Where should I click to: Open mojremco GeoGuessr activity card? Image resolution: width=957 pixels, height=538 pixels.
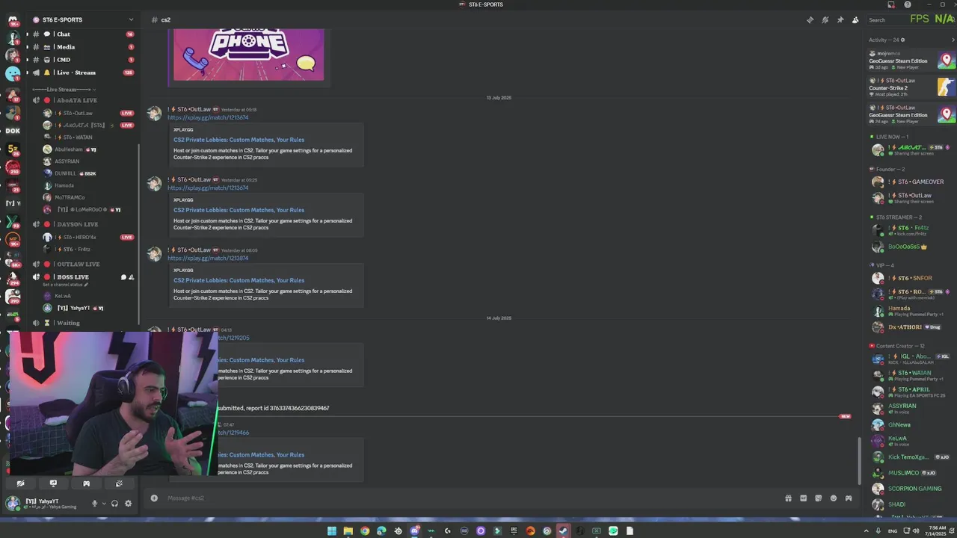911,61
